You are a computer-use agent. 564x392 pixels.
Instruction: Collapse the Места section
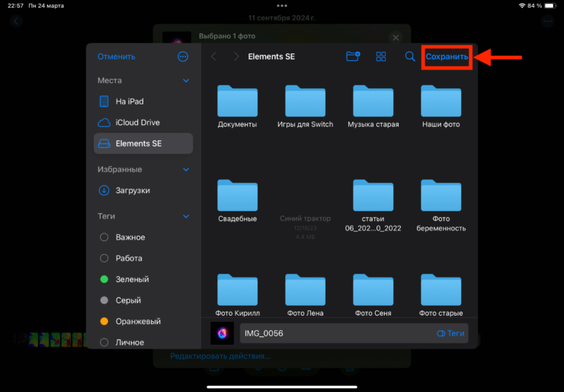186,80
